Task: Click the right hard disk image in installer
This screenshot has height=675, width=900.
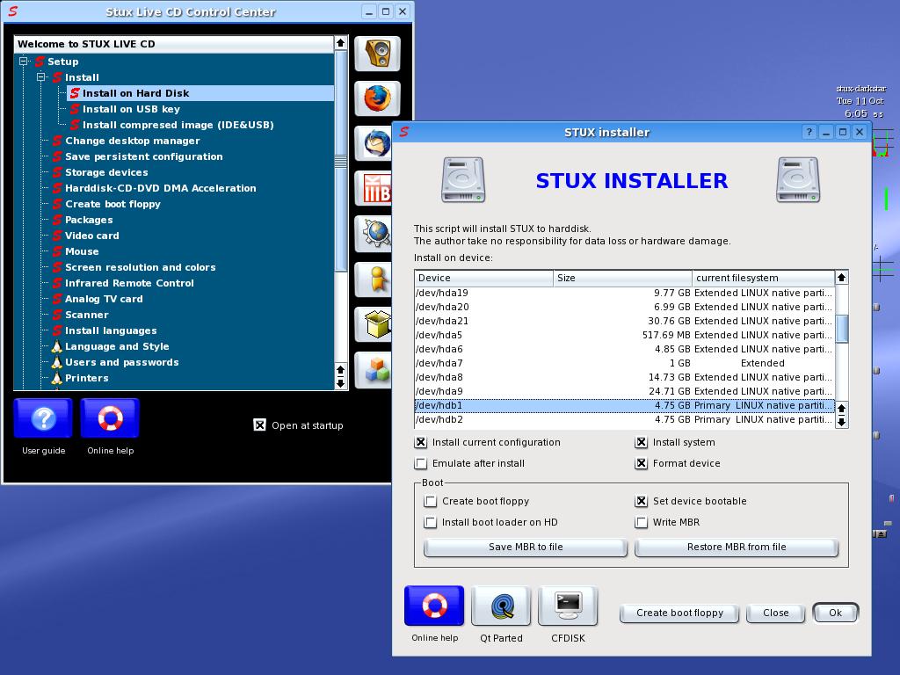Action: point(798,180)
